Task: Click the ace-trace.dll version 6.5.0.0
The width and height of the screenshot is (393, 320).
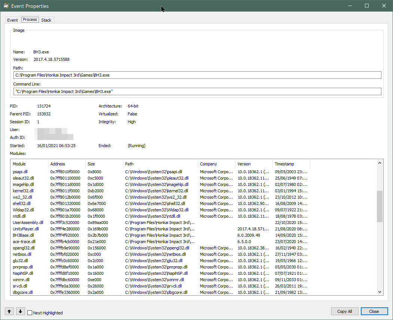Action: (244, 242)
